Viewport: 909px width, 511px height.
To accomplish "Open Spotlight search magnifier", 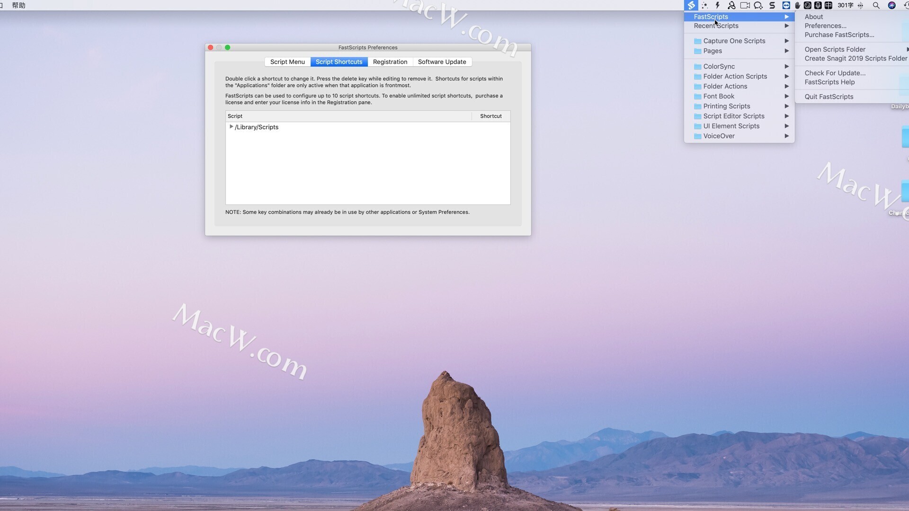I will (876, 5).
